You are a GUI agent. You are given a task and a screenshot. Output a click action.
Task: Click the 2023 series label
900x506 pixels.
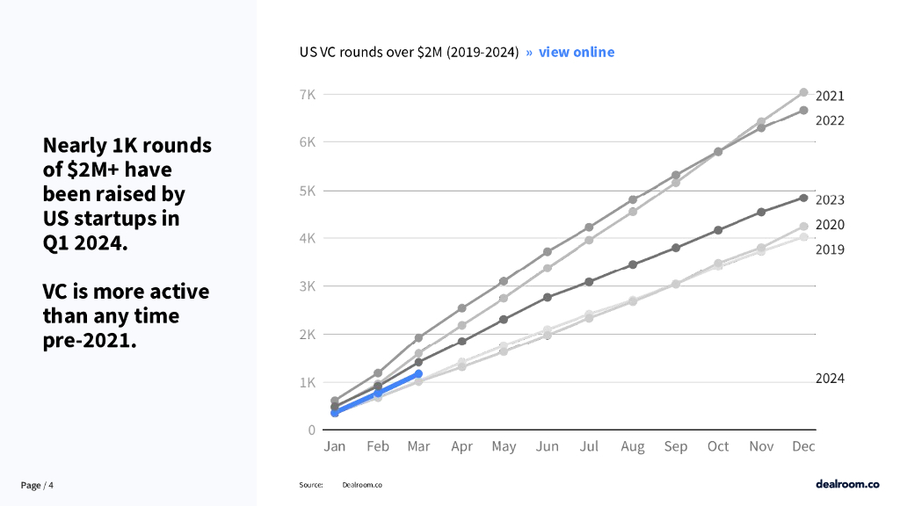(830, 200)
